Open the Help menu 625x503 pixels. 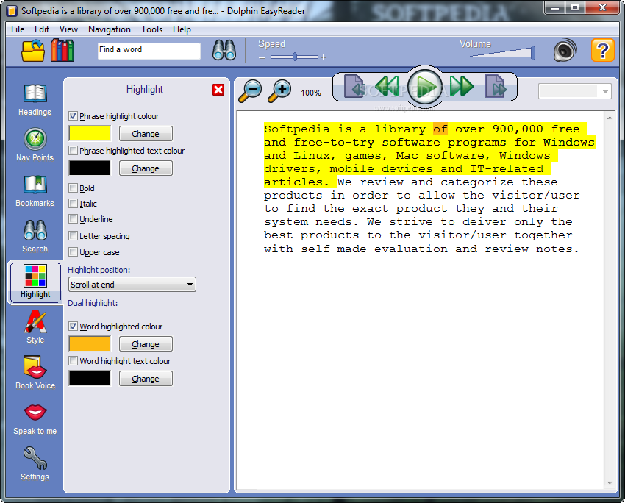182,29
